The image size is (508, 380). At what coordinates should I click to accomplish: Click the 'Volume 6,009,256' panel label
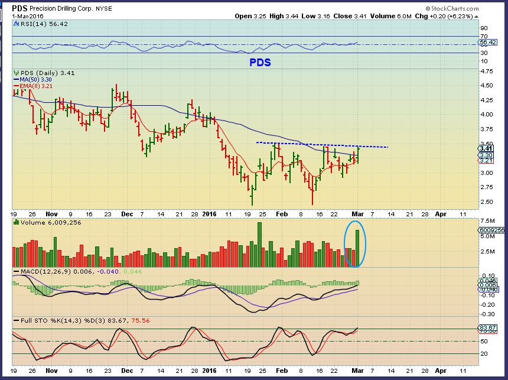pyautogui.click(x=51, y=222)
